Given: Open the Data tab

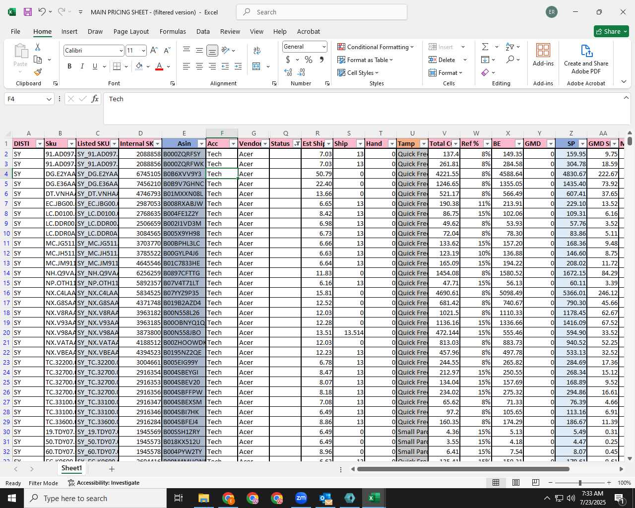Looking at the screenshot, I should coord(203,31).
